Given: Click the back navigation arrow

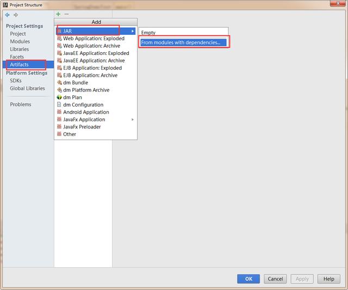Looking at the screenshot, I should 7,15.
